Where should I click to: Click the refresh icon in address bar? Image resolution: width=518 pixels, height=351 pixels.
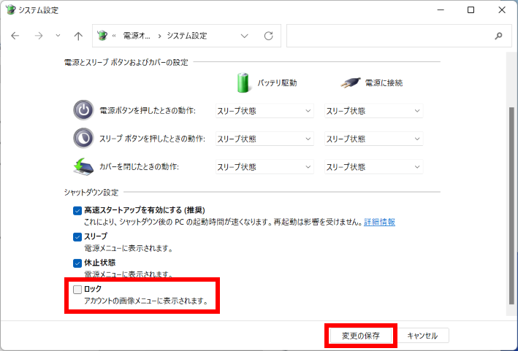268,36
